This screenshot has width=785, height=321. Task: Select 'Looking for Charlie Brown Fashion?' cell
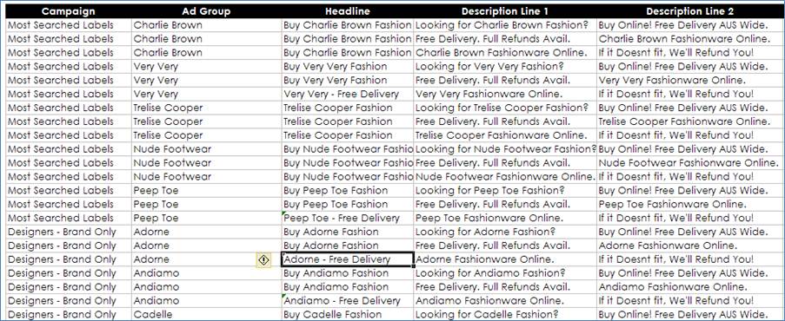click(x=505, y=25)
